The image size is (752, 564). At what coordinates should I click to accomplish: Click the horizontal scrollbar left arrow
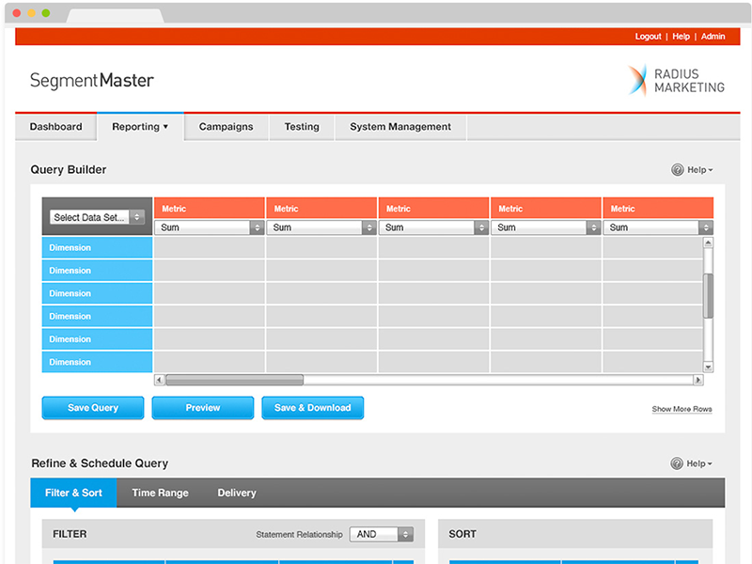159,380
